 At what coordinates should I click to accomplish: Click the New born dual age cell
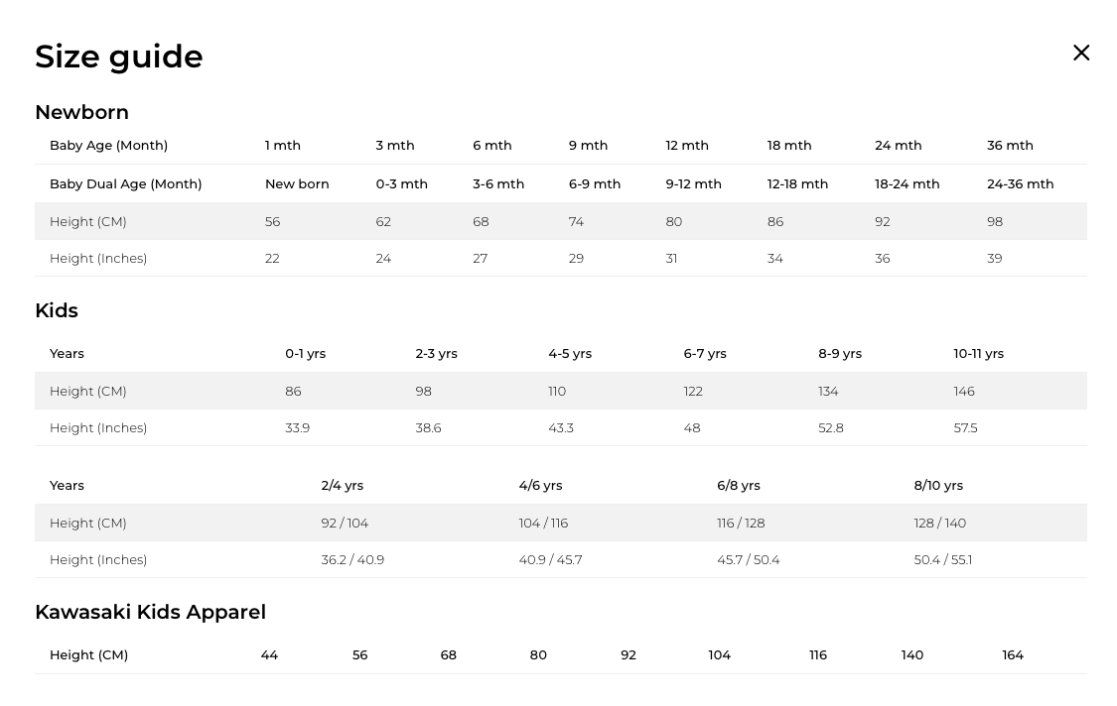click(296, 183)
